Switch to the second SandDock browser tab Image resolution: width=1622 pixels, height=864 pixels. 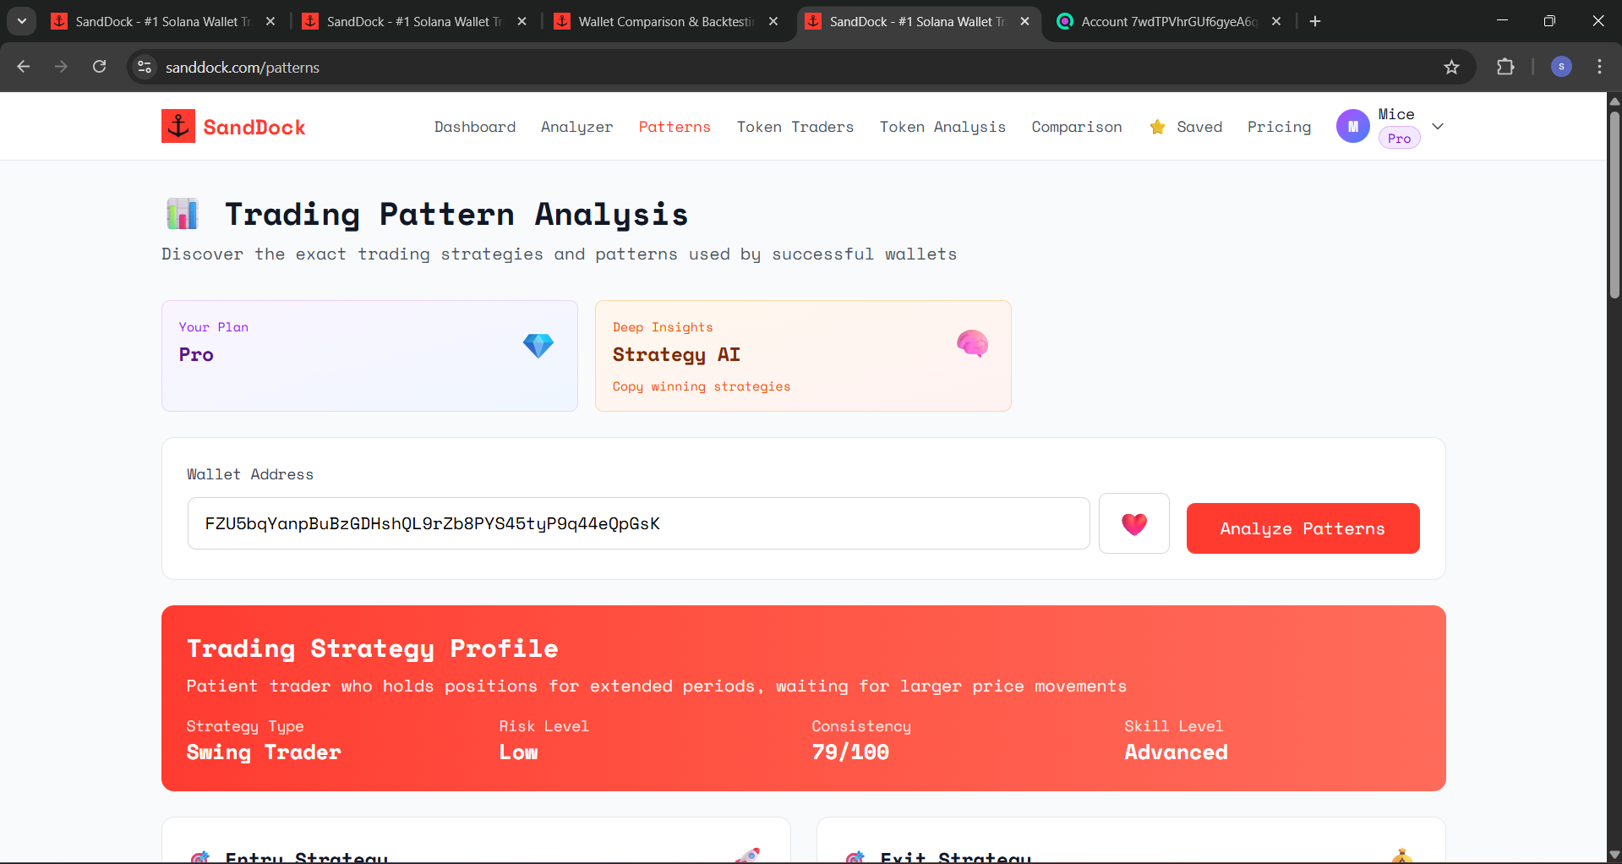pyautogui.click(x=414, y=21)
